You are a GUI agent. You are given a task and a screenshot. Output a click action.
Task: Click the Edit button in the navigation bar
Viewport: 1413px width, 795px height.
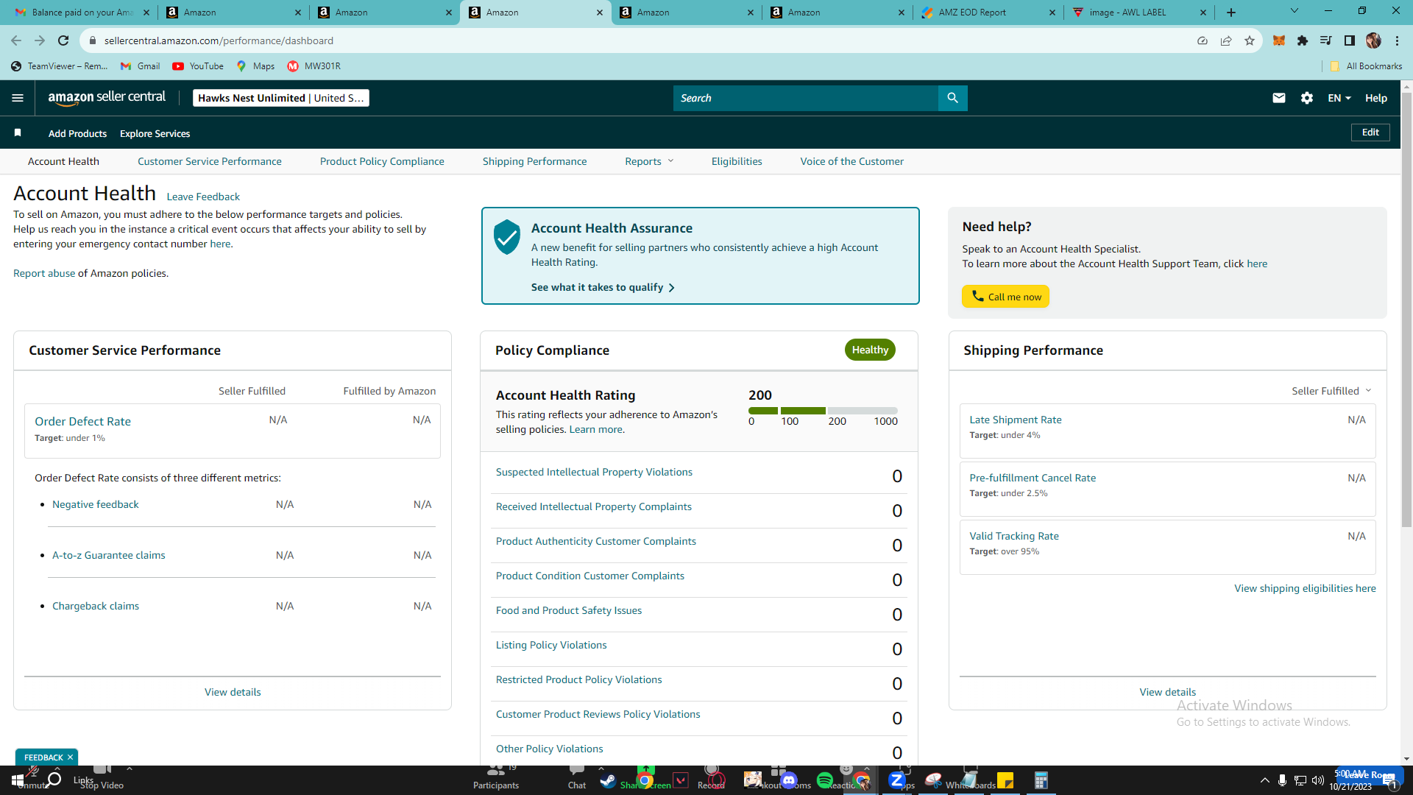[x=1370, y=132]
